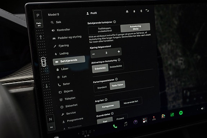Decrease Kjøring følgeavstand with minus

pos(94,54)
